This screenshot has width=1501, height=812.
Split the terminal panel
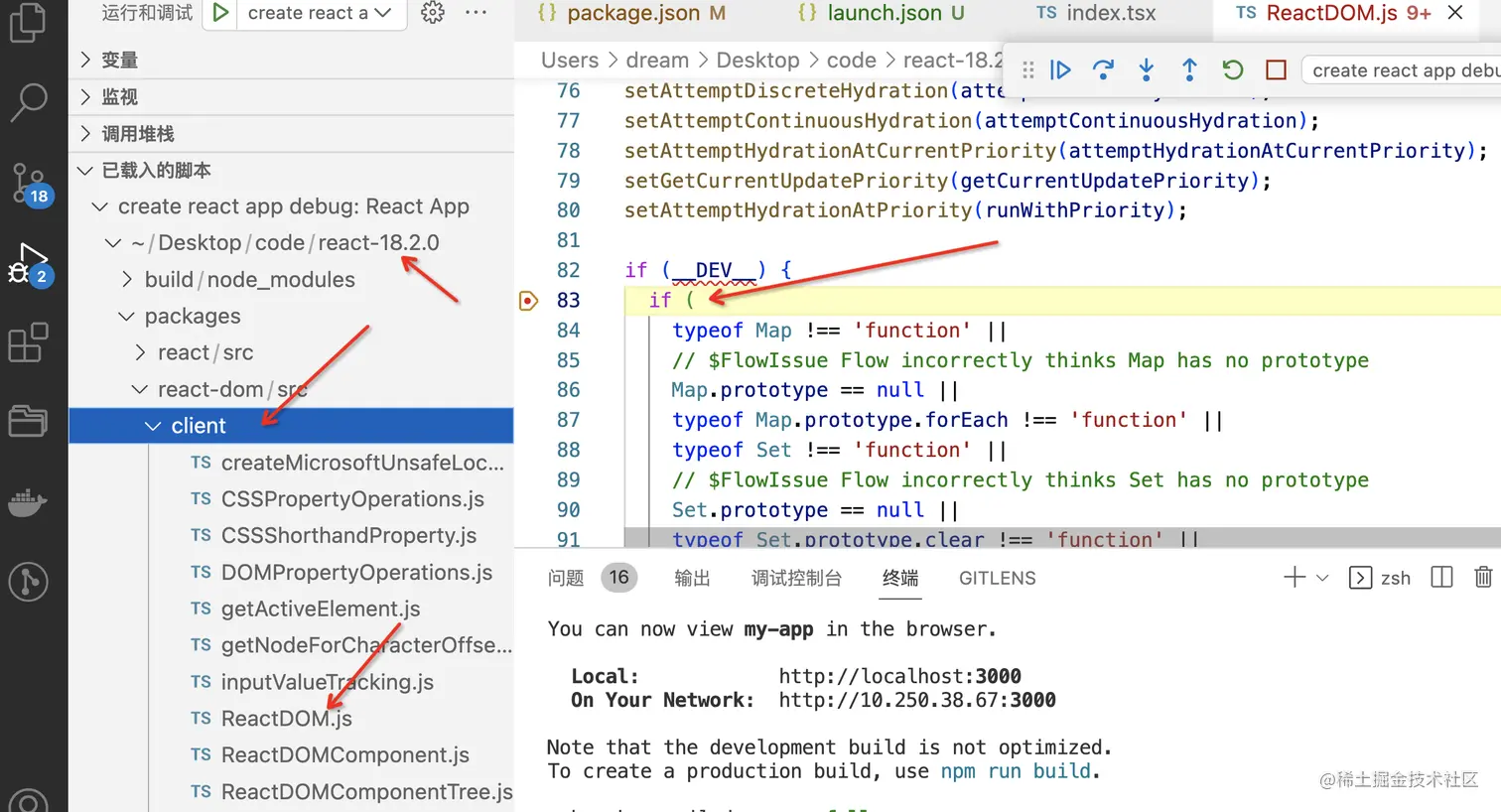(1441, 578)
